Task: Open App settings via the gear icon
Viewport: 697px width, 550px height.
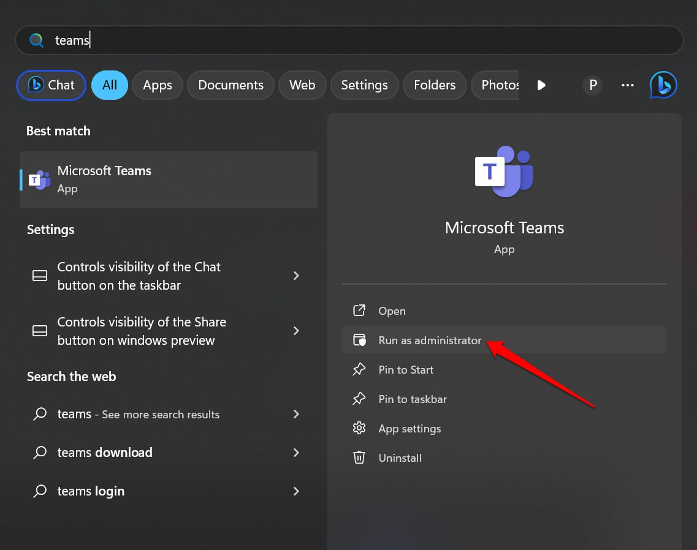Action: 359,428
